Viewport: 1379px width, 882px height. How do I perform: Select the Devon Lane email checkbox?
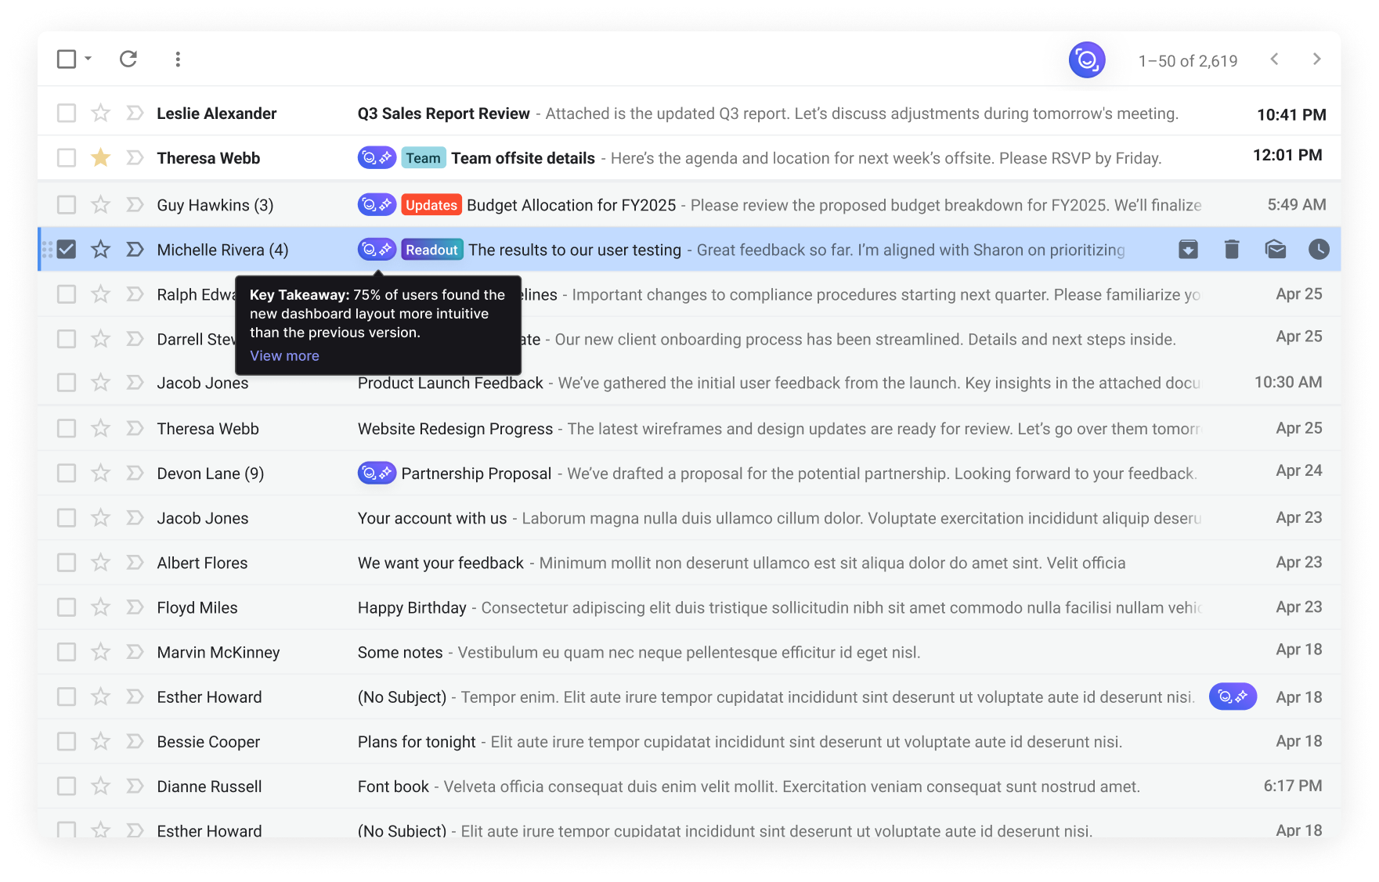point(67,473)
